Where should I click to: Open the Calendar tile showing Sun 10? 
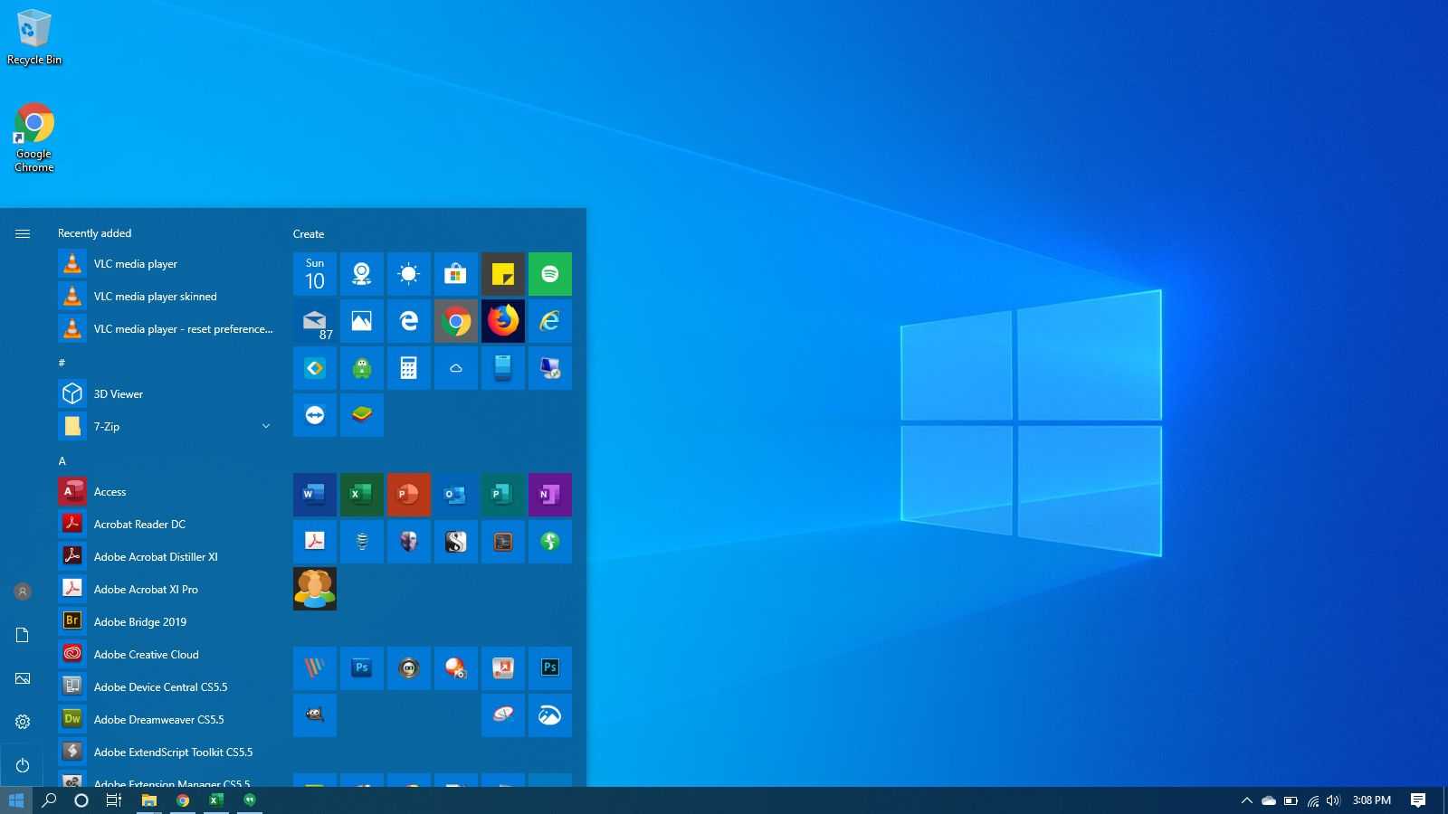click(315, 274)
